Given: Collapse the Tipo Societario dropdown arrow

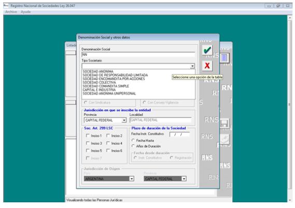Looking at the screenshot, I should click(192, 66).
